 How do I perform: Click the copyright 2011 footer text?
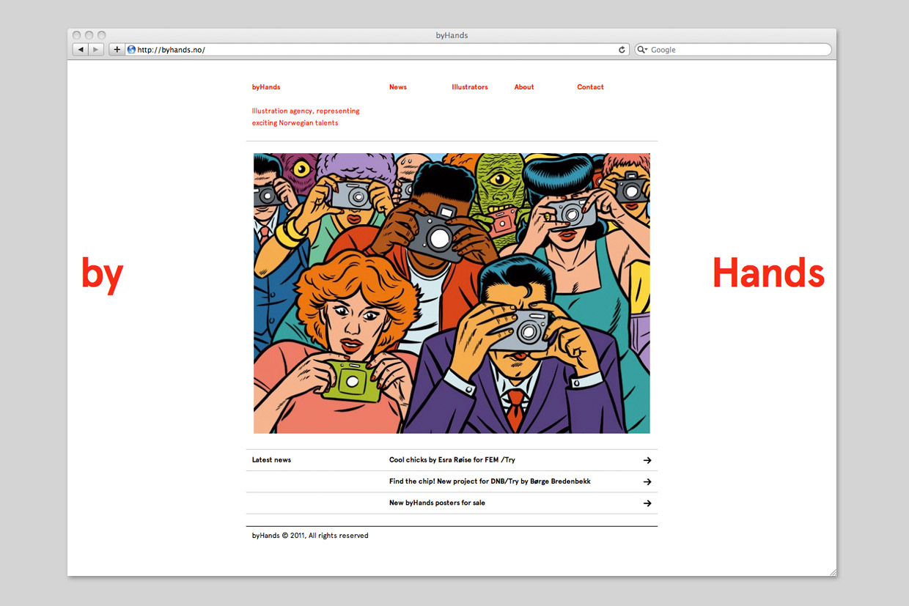click(310, 536)
